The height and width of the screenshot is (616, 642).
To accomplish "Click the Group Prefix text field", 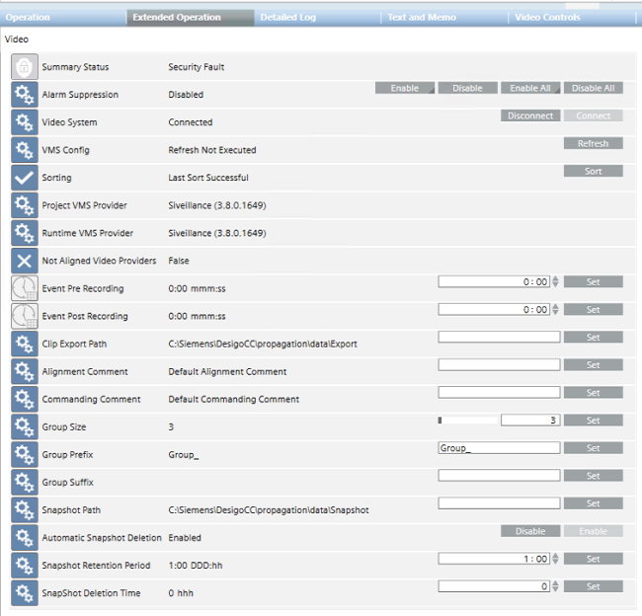I will coord(499,448).
